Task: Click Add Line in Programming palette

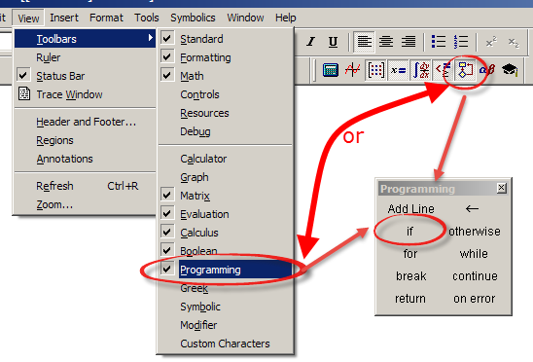Action: pos(410,208)
